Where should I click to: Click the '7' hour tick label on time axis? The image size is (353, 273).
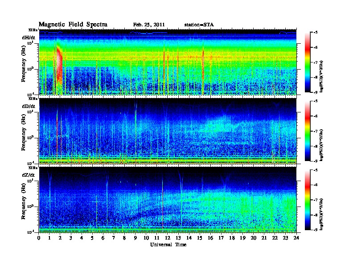click(x=114, y=238)
